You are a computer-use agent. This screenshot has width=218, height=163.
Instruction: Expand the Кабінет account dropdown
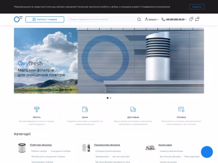click(x=154, y=19)
